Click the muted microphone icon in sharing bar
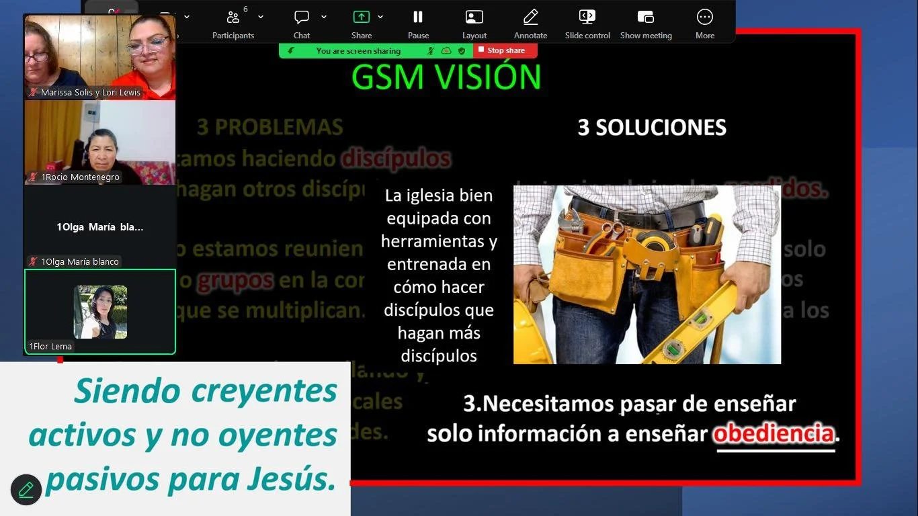 [x=431, y=50]
